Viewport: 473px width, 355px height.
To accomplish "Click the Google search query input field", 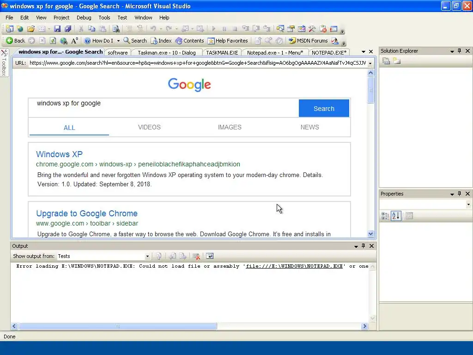I will (x=164, y=108).
